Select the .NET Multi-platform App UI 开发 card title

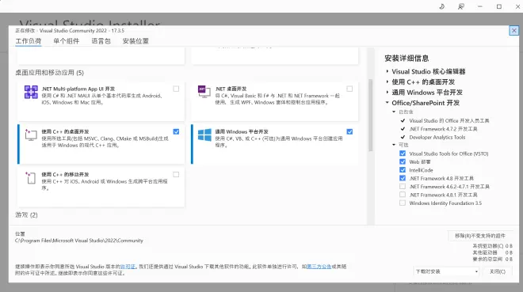tap(78, 89)
